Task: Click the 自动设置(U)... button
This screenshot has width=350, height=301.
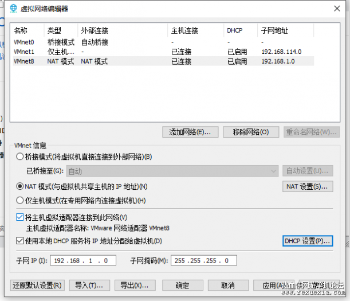Action: [308, 171]
